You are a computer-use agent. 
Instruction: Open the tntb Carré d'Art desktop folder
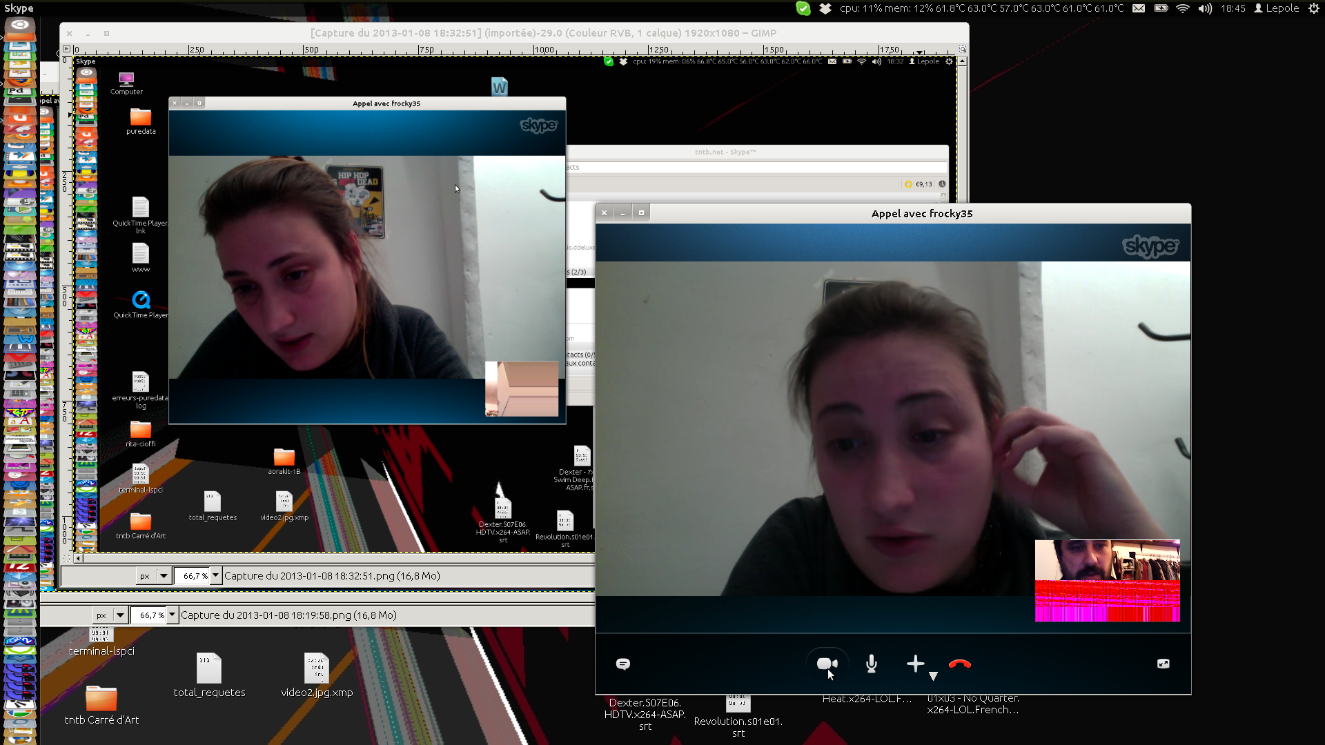(x=101, y=698)
